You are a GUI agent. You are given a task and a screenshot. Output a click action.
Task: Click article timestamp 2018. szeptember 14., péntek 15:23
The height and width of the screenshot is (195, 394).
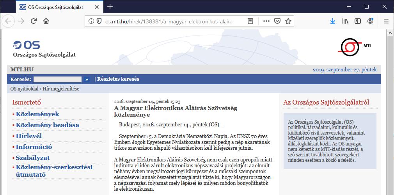[147, 102]
